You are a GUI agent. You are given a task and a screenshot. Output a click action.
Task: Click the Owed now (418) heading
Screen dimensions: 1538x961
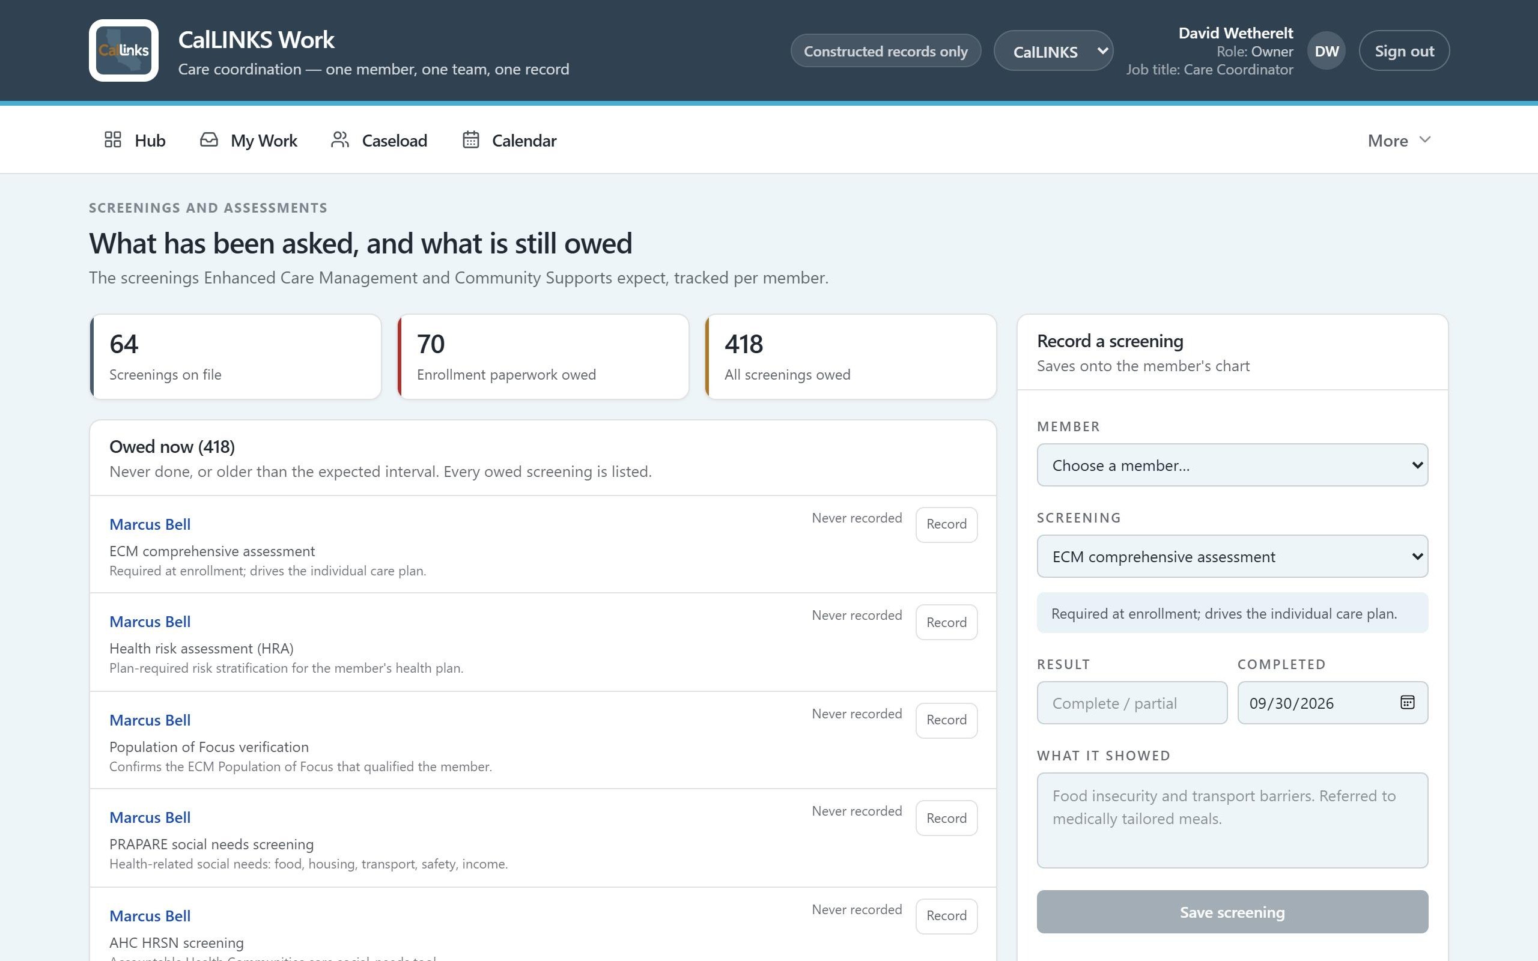coord(172,447)
